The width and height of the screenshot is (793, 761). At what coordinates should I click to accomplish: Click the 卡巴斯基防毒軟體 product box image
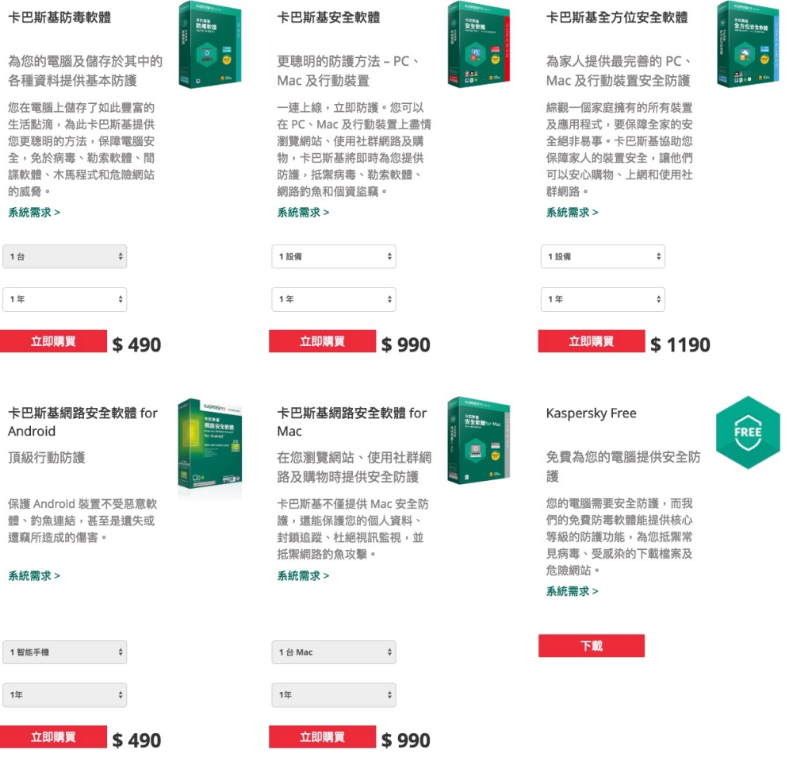210,44
